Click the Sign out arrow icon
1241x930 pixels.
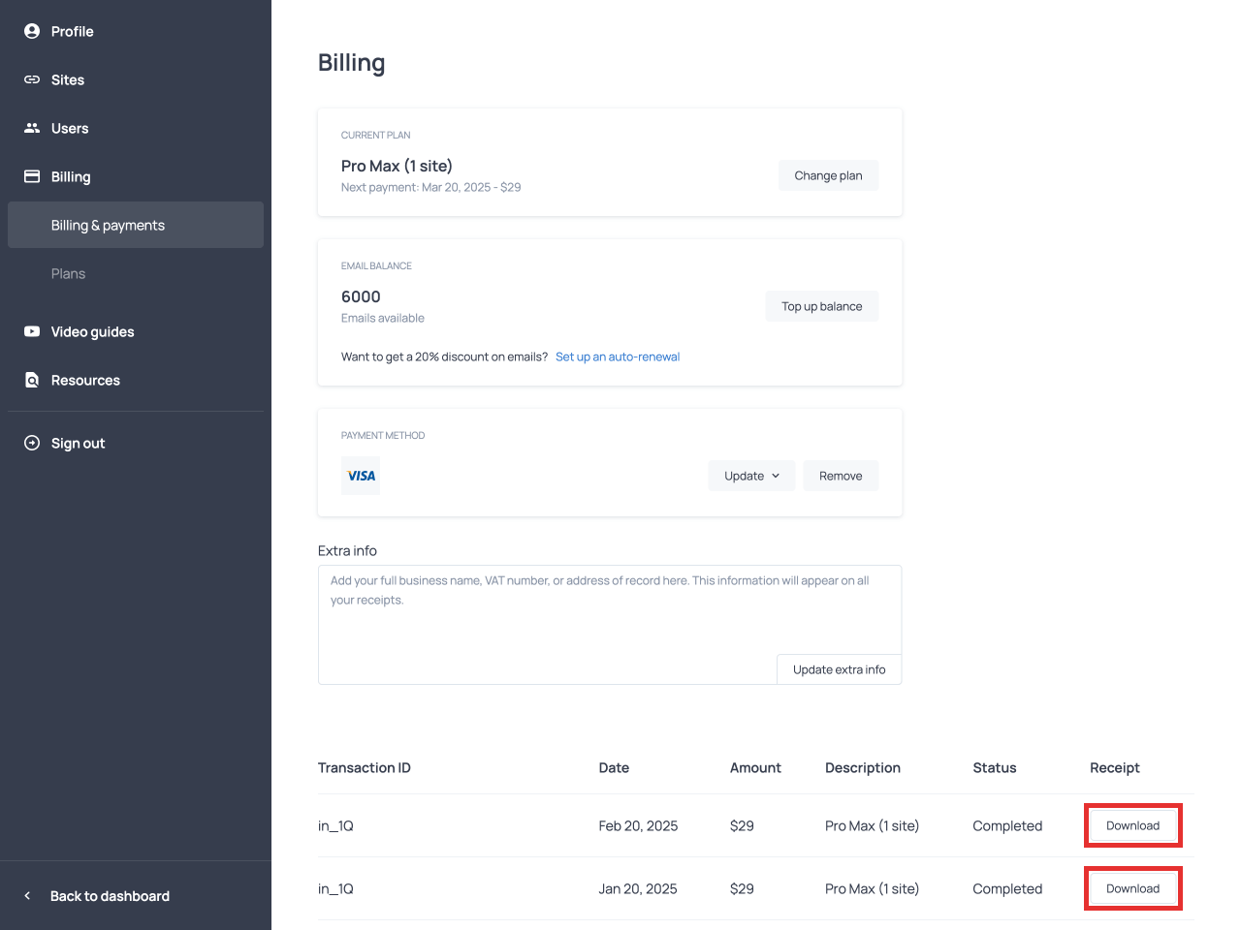(32, 443)
